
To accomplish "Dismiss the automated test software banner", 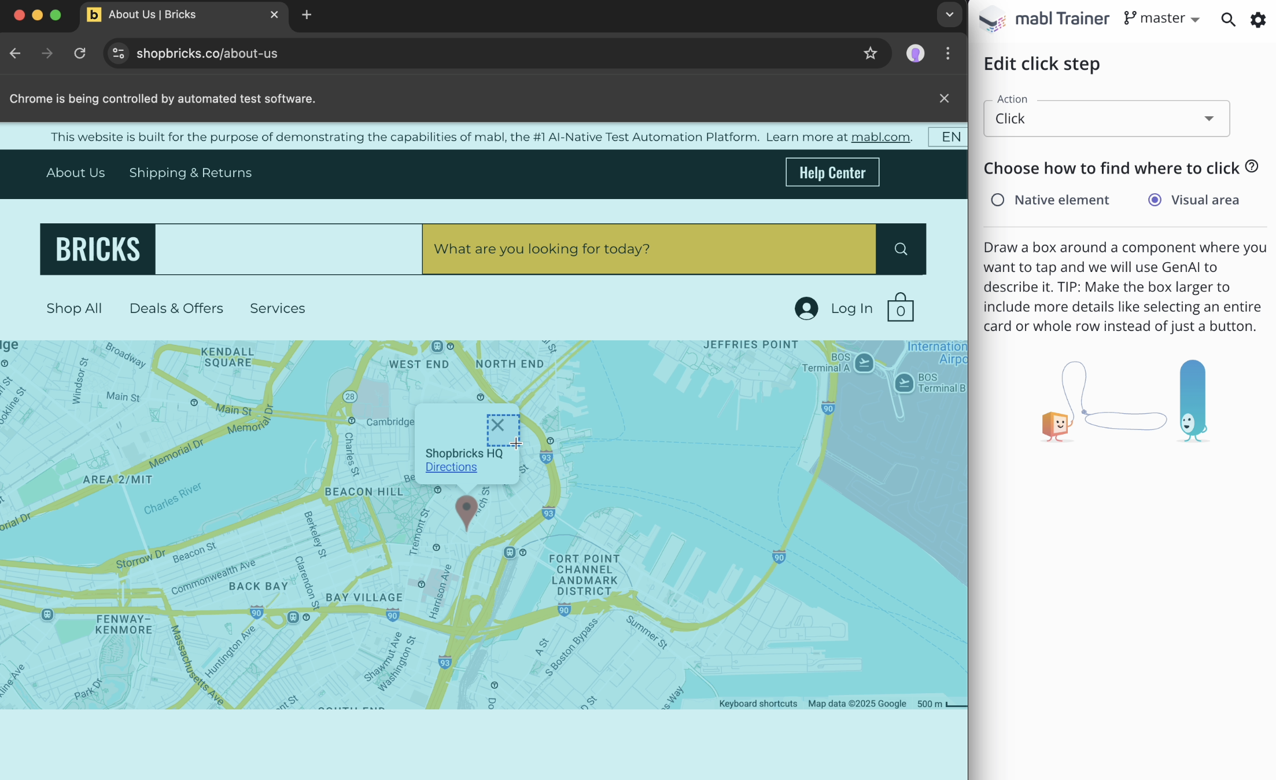I will [944, 98].
